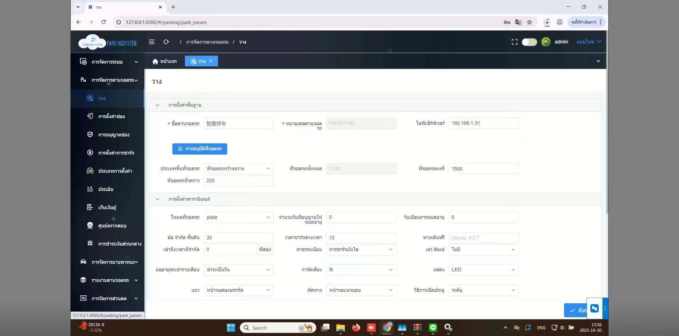
Task: Toggle the dark mode theme switch
Action: [529, 42]
